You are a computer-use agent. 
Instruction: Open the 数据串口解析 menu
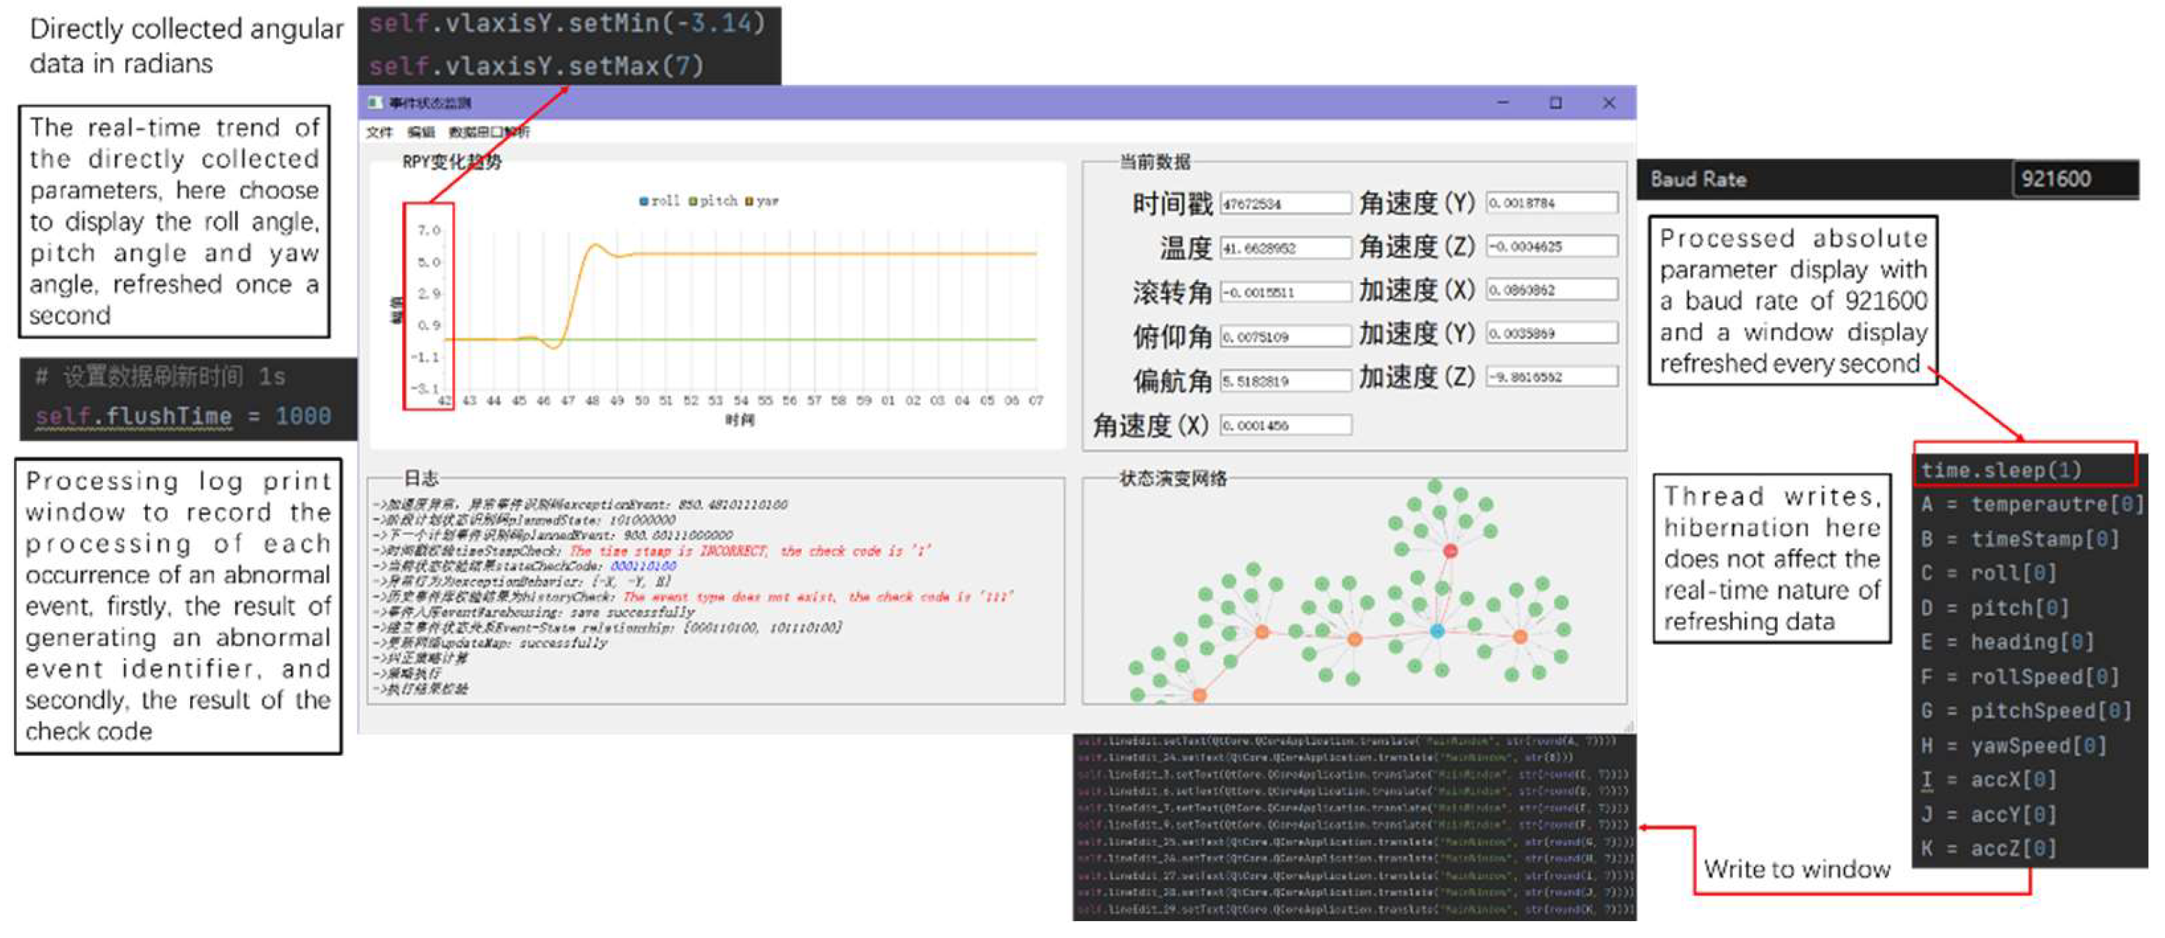click(x=489, y=132)
